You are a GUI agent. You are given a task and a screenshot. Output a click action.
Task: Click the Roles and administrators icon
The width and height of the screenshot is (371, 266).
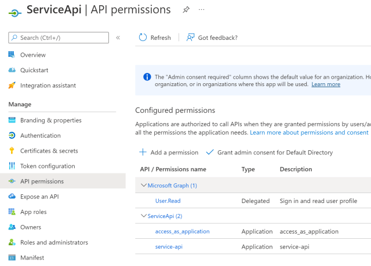(x=12, y=242)
